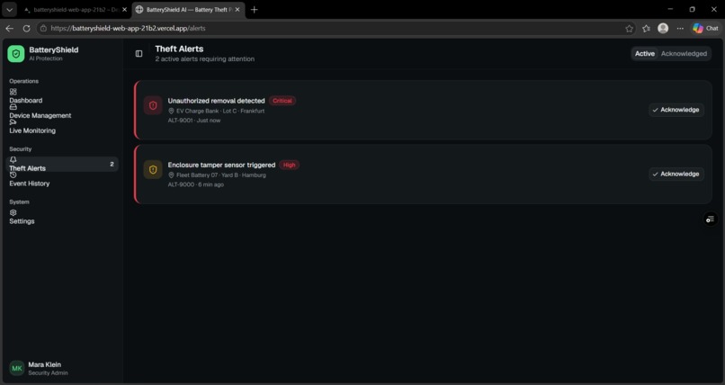Reload the page with the refresh icon
Image resolution: width=725 pixels, height=385 pixels.
(26, 28)
